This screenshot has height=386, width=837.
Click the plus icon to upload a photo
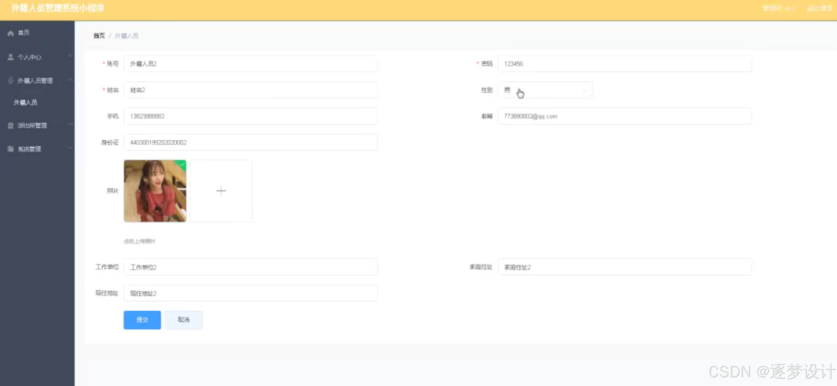point(221,191)
